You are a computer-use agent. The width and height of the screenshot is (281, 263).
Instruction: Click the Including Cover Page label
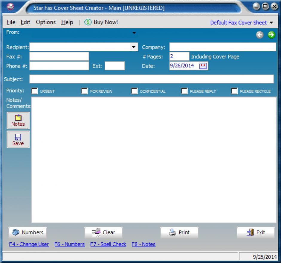point(215,57)
